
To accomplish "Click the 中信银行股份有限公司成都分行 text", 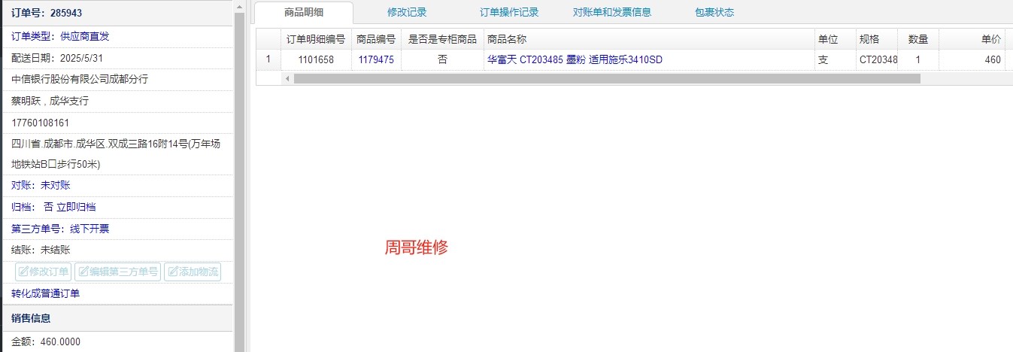I will [80, 79].
